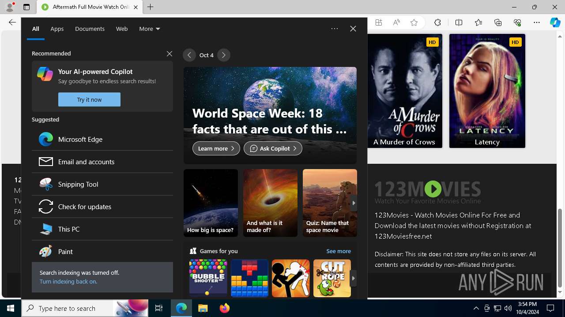Launch Firefox from taskbar

click(224, 308)
